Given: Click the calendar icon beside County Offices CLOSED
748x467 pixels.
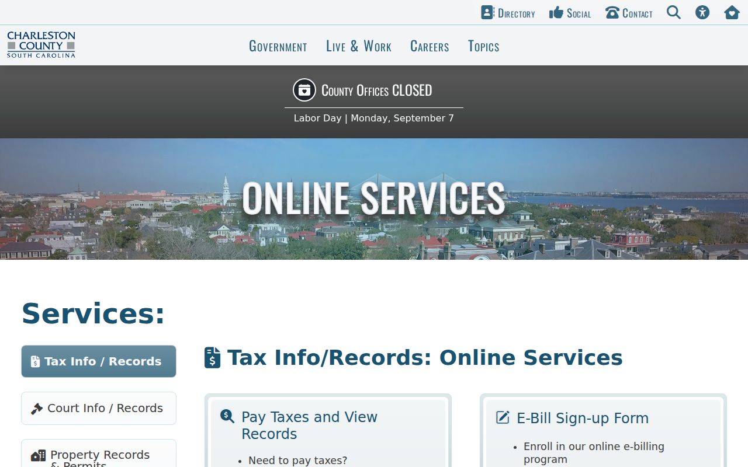Looking at the screenshot, I should click(x=304, y=90).
